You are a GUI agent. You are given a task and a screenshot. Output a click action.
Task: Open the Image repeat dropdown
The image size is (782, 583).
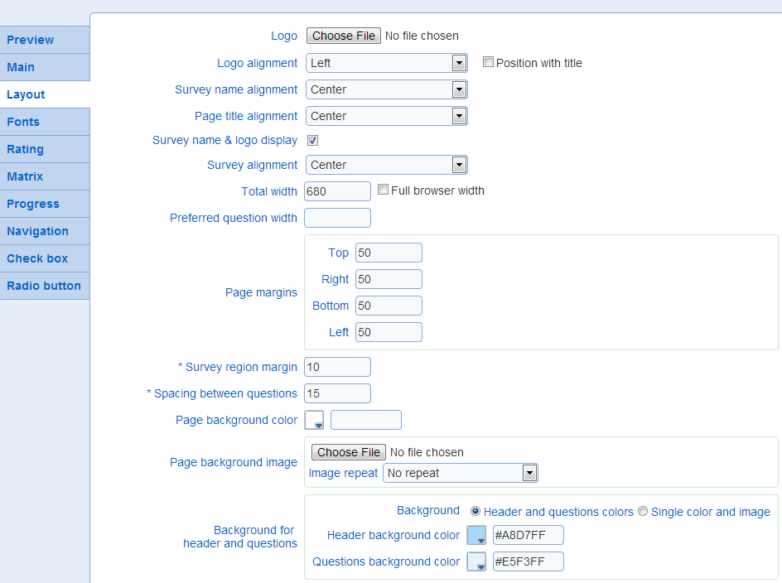point(461,473)
